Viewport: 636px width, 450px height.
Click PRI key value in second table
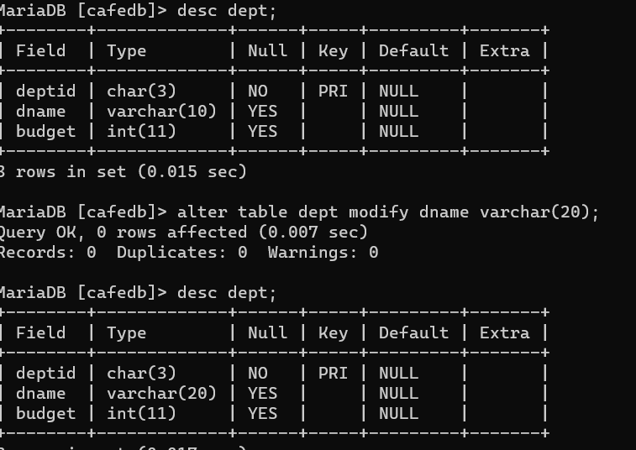[333, 373]
